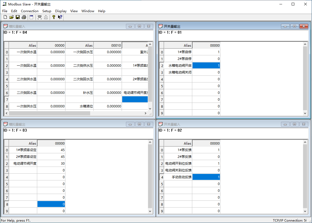The width and height of the screenshot is (312, 223).
Task: Select the 2#泵频率设定 value cell
Action: pos(51,157)
